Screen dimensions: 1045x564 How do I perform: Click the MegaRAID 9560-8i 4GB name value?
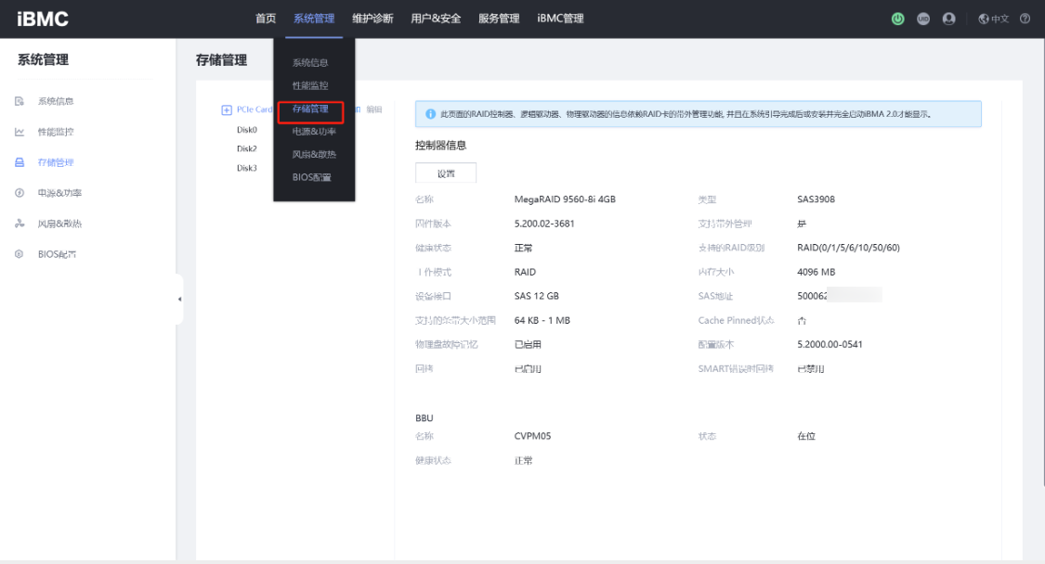click(x=565, y=199)
